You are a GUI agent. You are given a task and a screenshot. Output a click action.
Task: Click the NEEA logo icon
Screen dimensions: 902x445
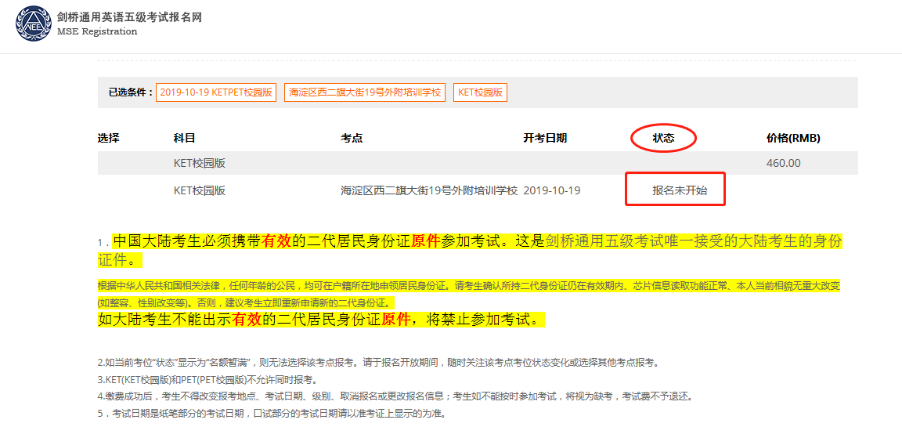(34, 24)
